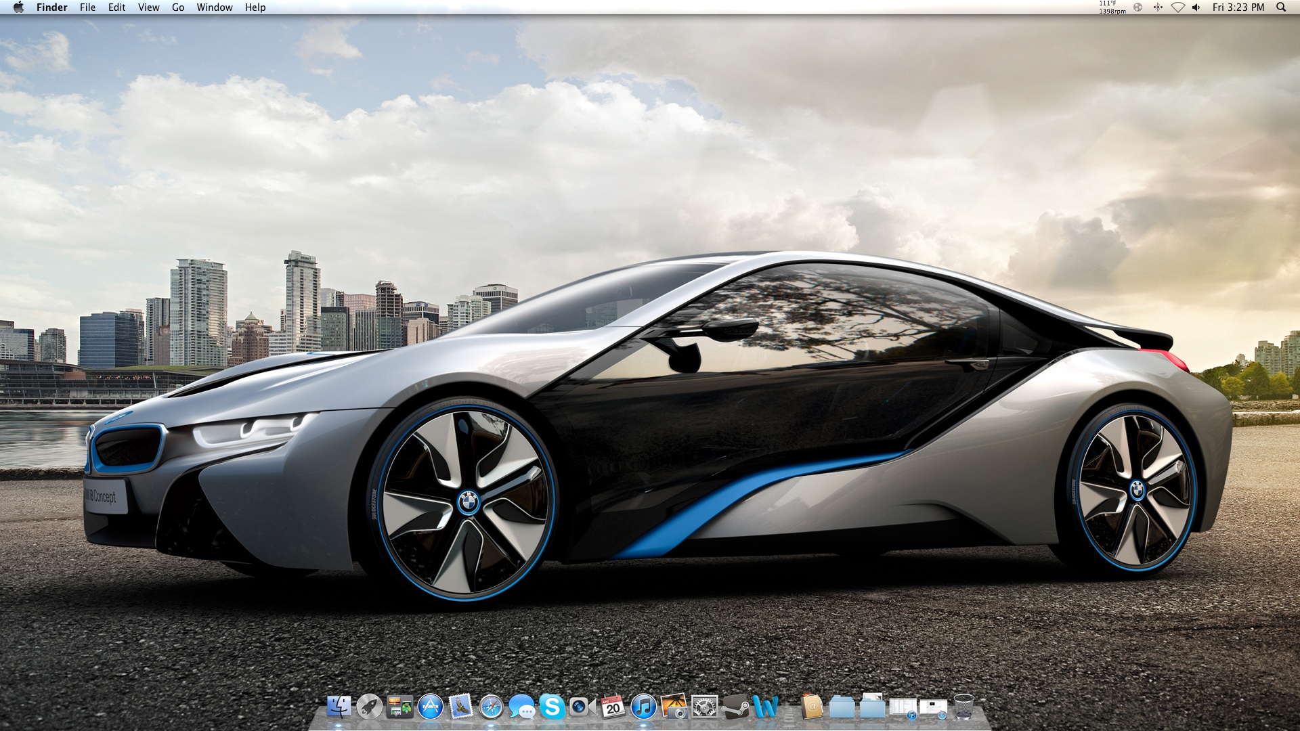Open the Help menu

255,7
